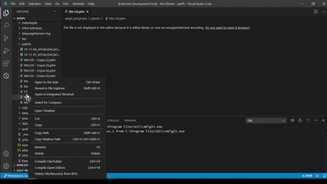Open notifications bell in status bar
Image resolution: width=327 pixels, height=184 pixels.
pos(324,176)
